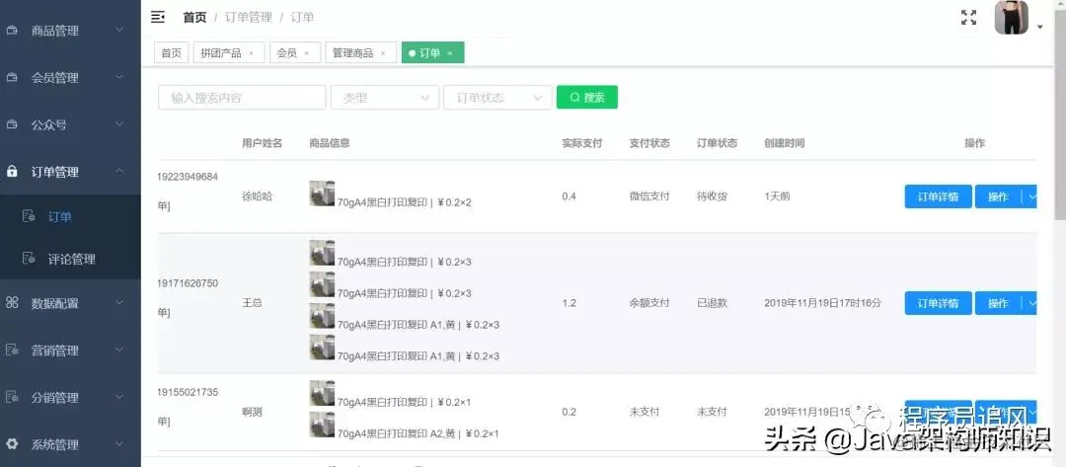Viewport: 1066px width, 467px height.
Task: Click the lock icon next to 订单管理
Action: pyautogui.click(x=12, y=172)
